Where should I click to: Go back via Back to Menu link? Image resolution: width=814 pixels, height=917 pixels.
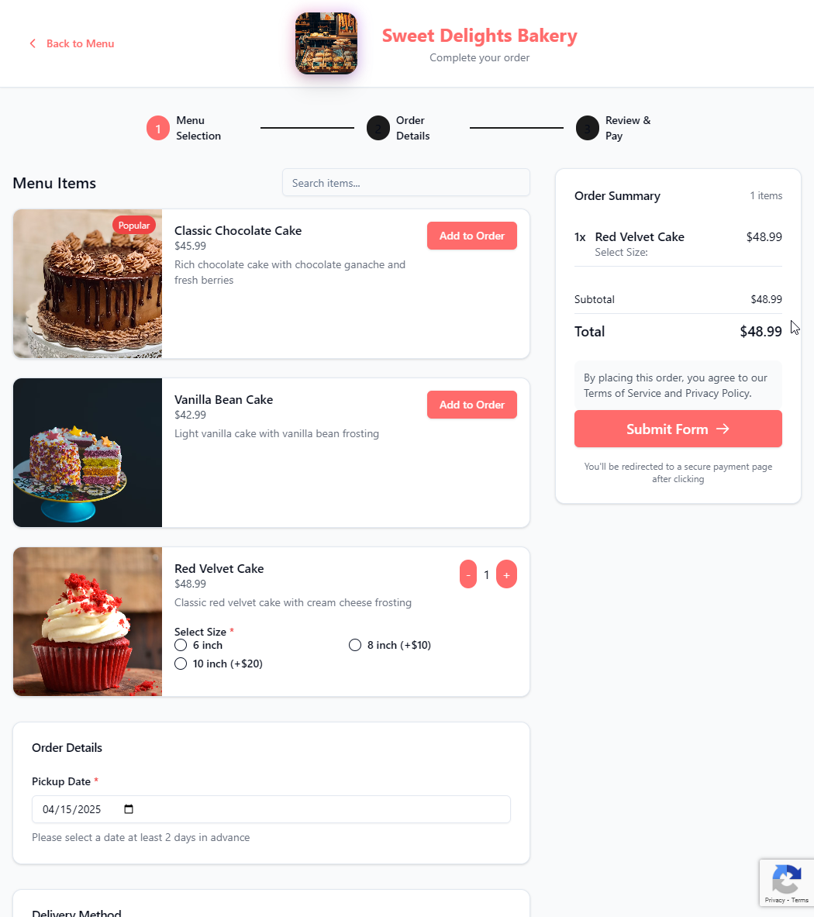pos(80,44)
